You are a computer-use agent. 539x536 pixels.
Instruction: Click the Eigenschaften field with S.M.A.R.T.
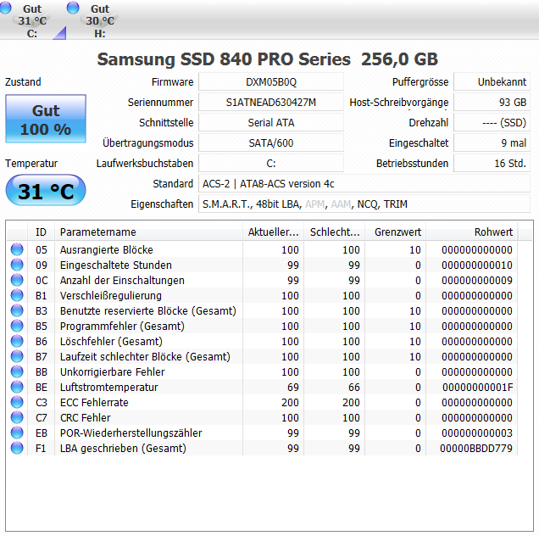[x=364, y=204]
